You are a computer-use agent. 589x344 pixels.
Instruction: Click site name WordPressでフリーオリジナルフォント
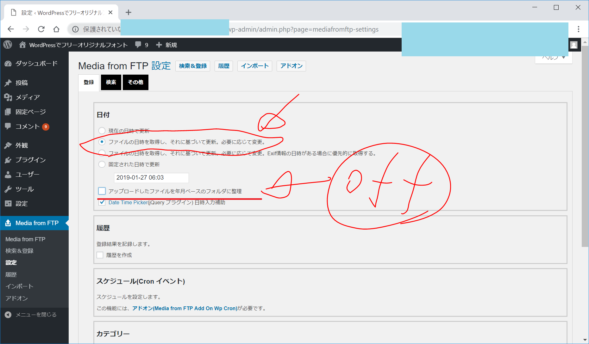coord(78,45)
